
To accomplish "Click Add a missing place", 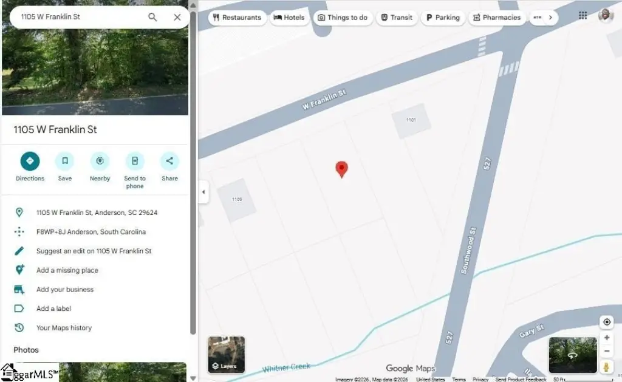I will click(67, 270).
